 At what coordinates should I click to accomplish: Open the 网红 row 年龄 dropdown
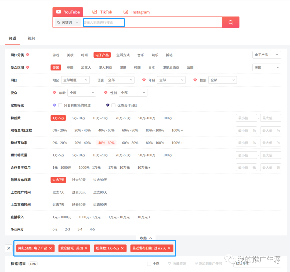171,80
